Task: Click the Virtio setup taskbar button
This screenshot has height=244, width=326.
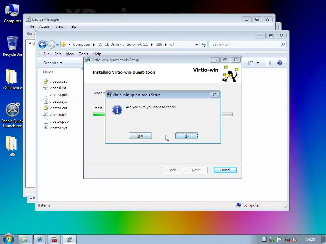Action: coord(70,240)
